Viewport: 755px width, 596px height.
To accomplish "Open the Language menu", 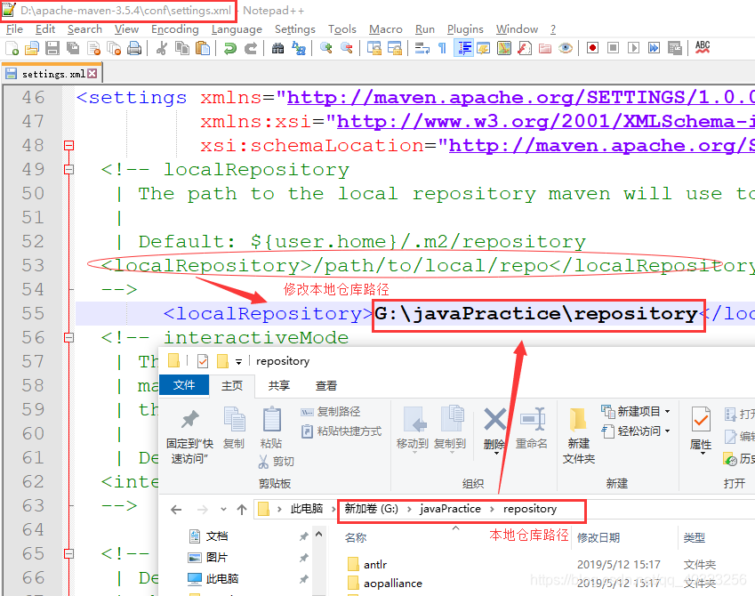I will [x=237, y=29].
